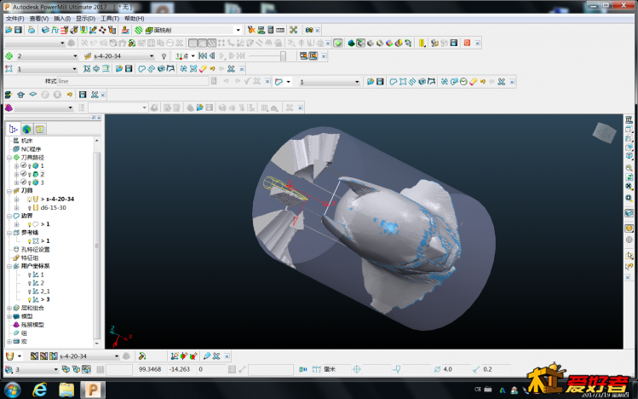Open the 帮助(H) menu
The width and height of the screenshot is (638, 399).
coord(134,18)
